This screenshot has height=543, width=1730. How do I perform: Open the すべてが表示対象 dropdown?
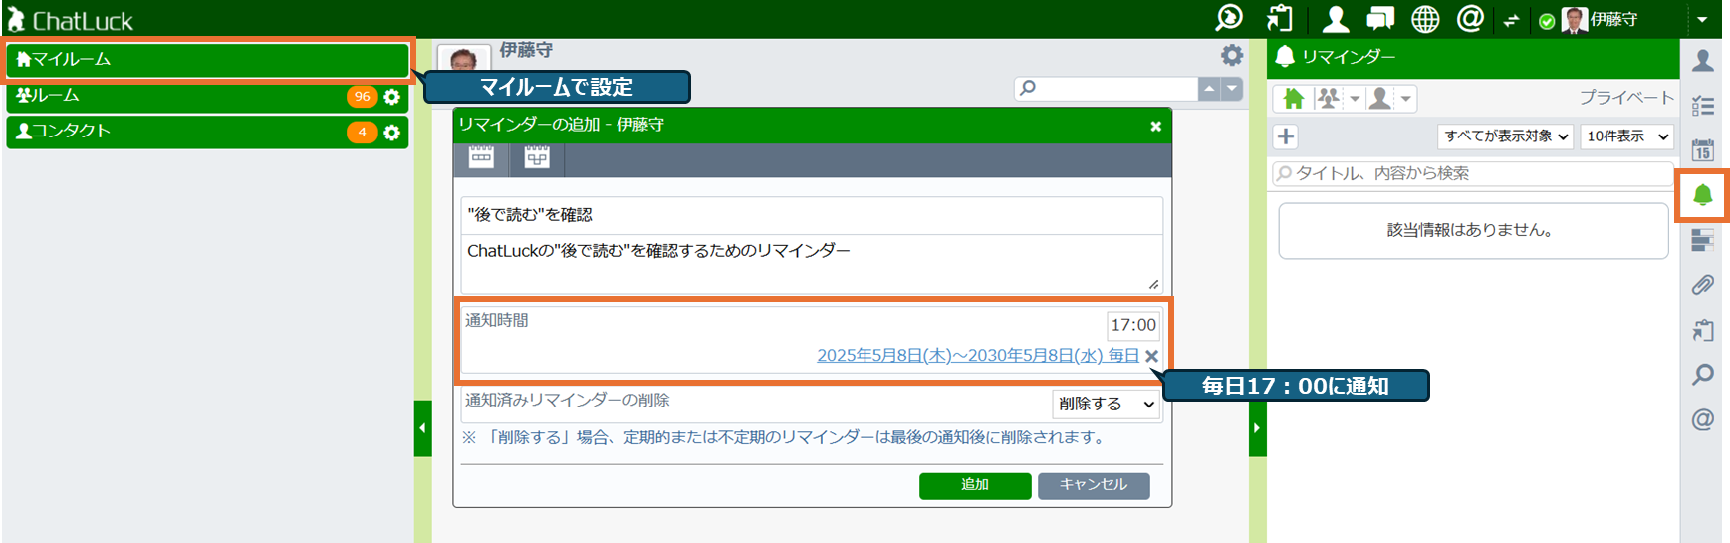(1505, 136)
